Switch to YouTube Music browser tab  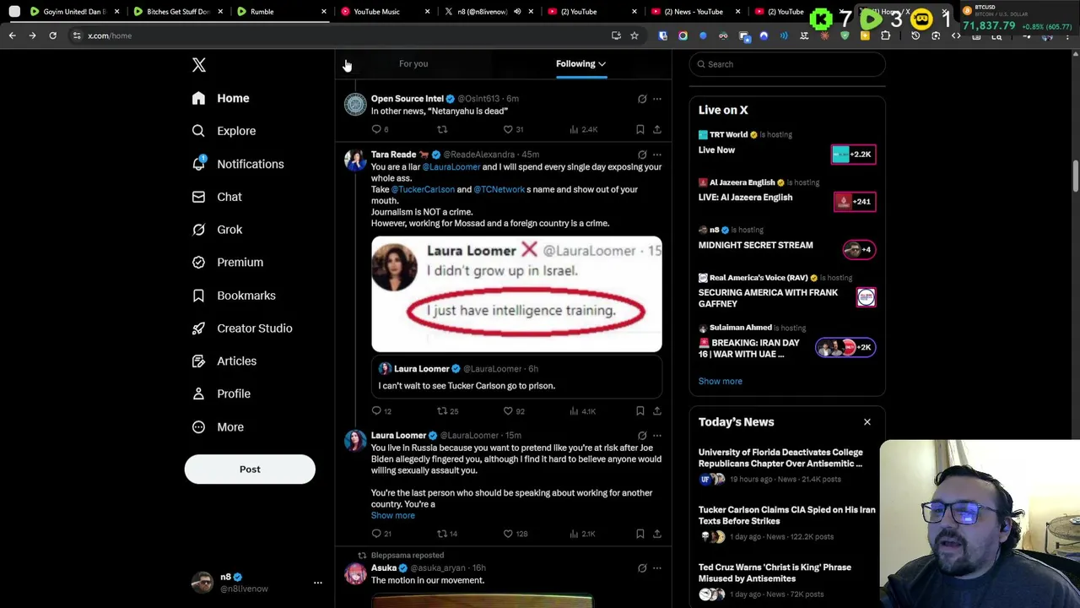[385, 12]
